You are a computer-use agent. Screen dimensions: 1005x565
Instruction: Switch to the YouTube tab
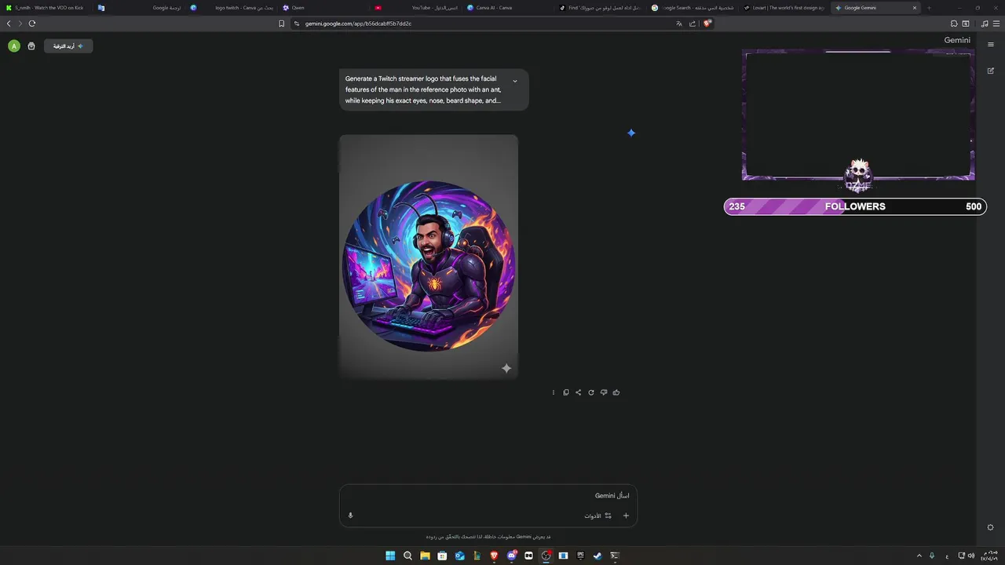click(x=416, y=8)
